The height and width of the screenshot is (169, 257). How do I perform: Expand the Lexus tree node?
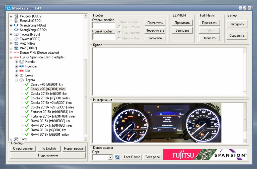[16, 75]
